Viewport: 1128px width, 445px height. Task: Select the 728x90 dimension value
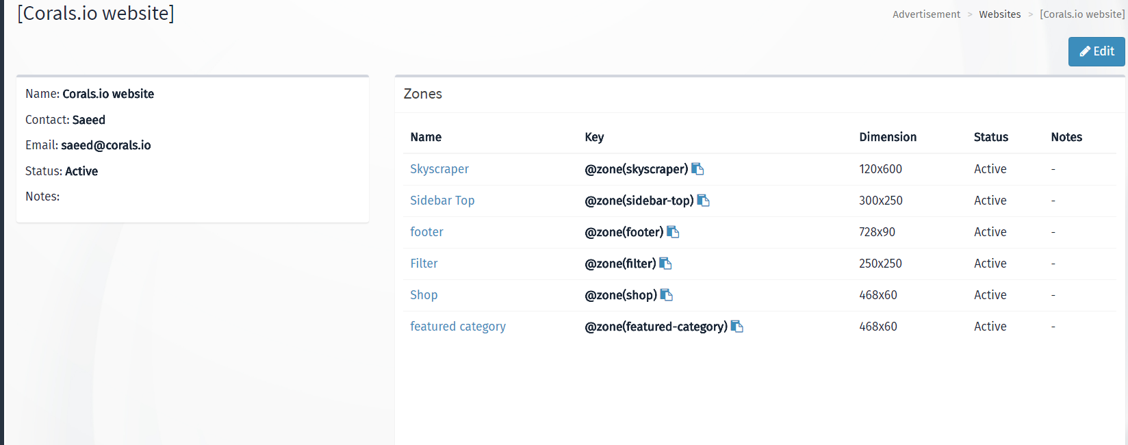point(877,232)
